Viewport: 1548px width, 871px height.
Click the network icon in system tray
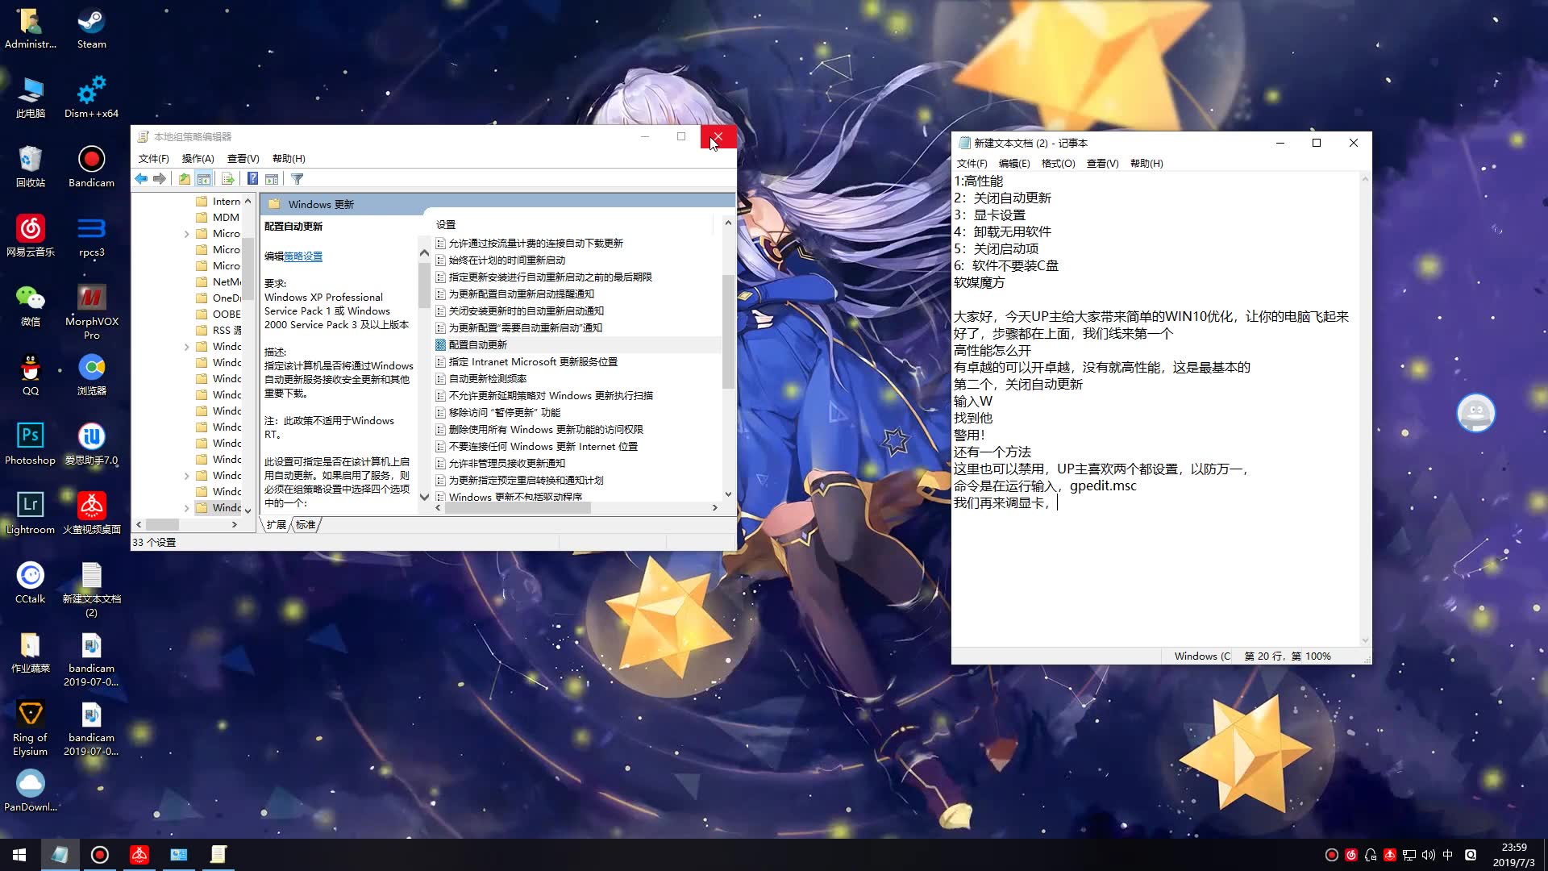click(1409, 855)
